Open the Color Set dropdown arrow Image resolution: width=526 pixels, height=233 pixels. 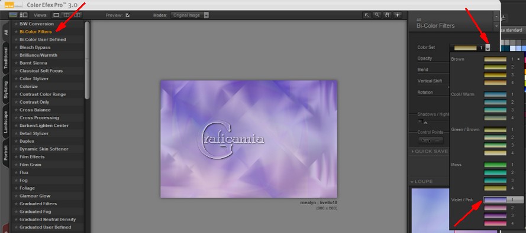[x=488, y=48]
